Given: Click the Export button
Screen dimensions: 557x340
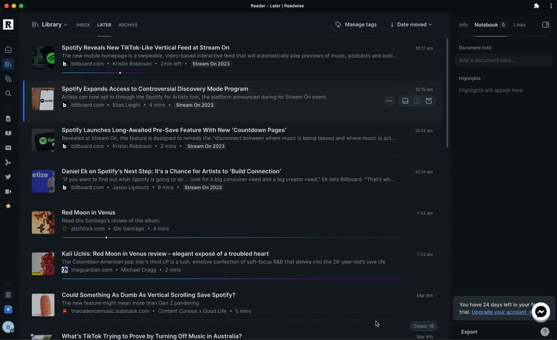Looking at the screenshot, I should [469, 332].
